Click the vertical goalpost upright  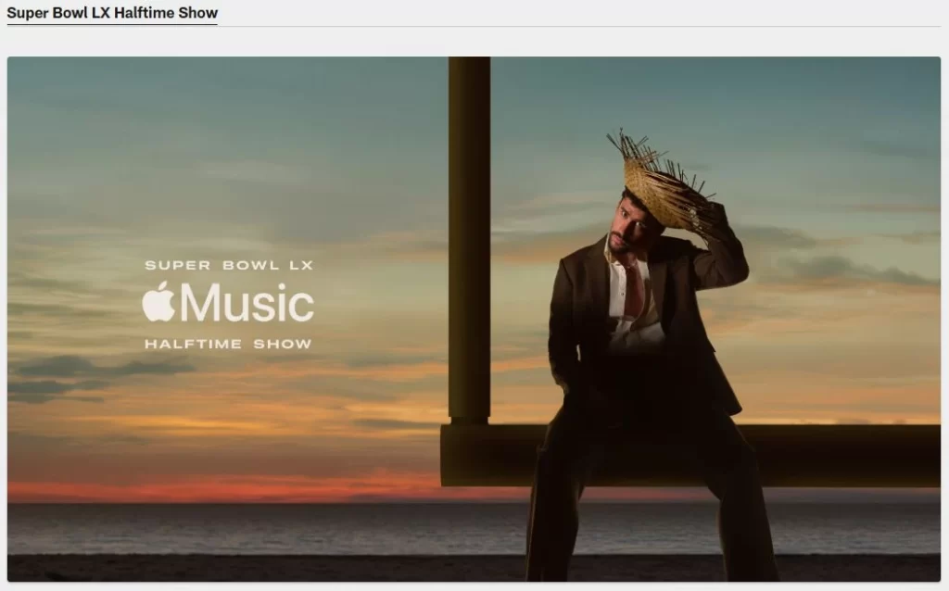coord(469,232)
